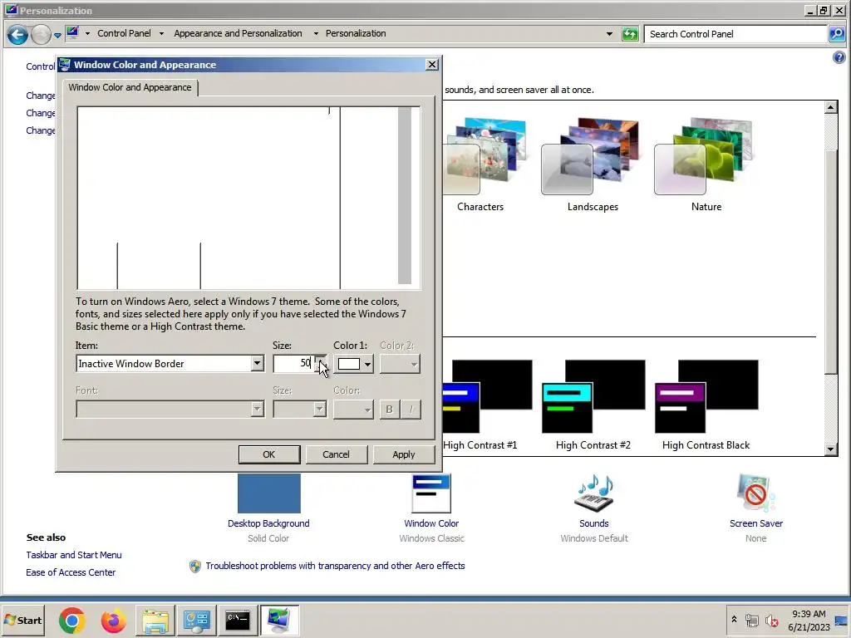The height and width of the screenshot is (638, 851).
Task: Open the address bar history dropdown
Action: pos(609,33)
